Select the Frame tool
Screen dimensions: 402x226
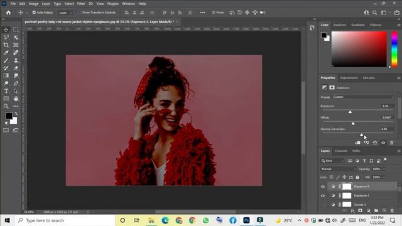point(16,45)
